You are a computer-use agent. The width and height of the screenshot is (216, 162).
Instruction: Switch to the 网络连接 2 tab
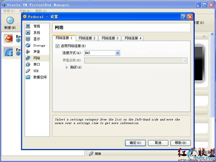pos(87,38)
